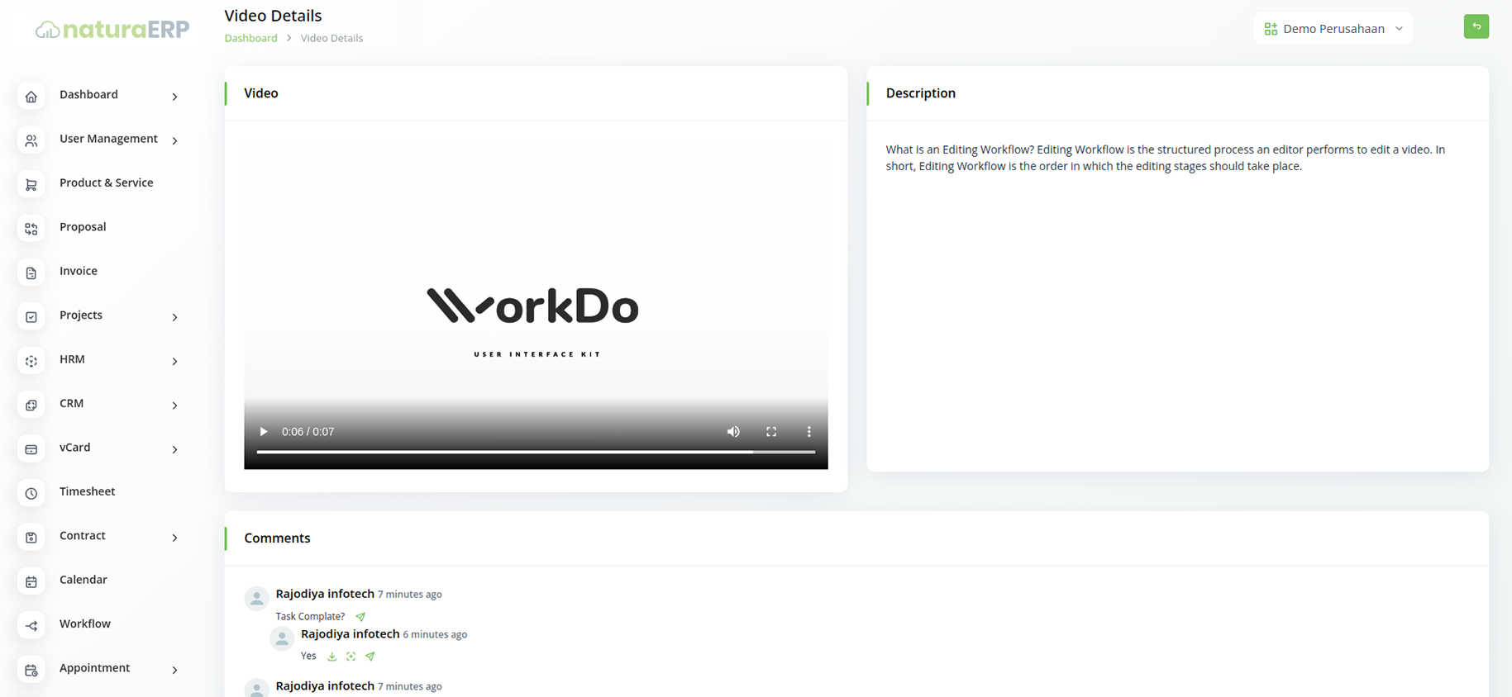Click the Dashboard home icon in sidebar

(31, 97)
